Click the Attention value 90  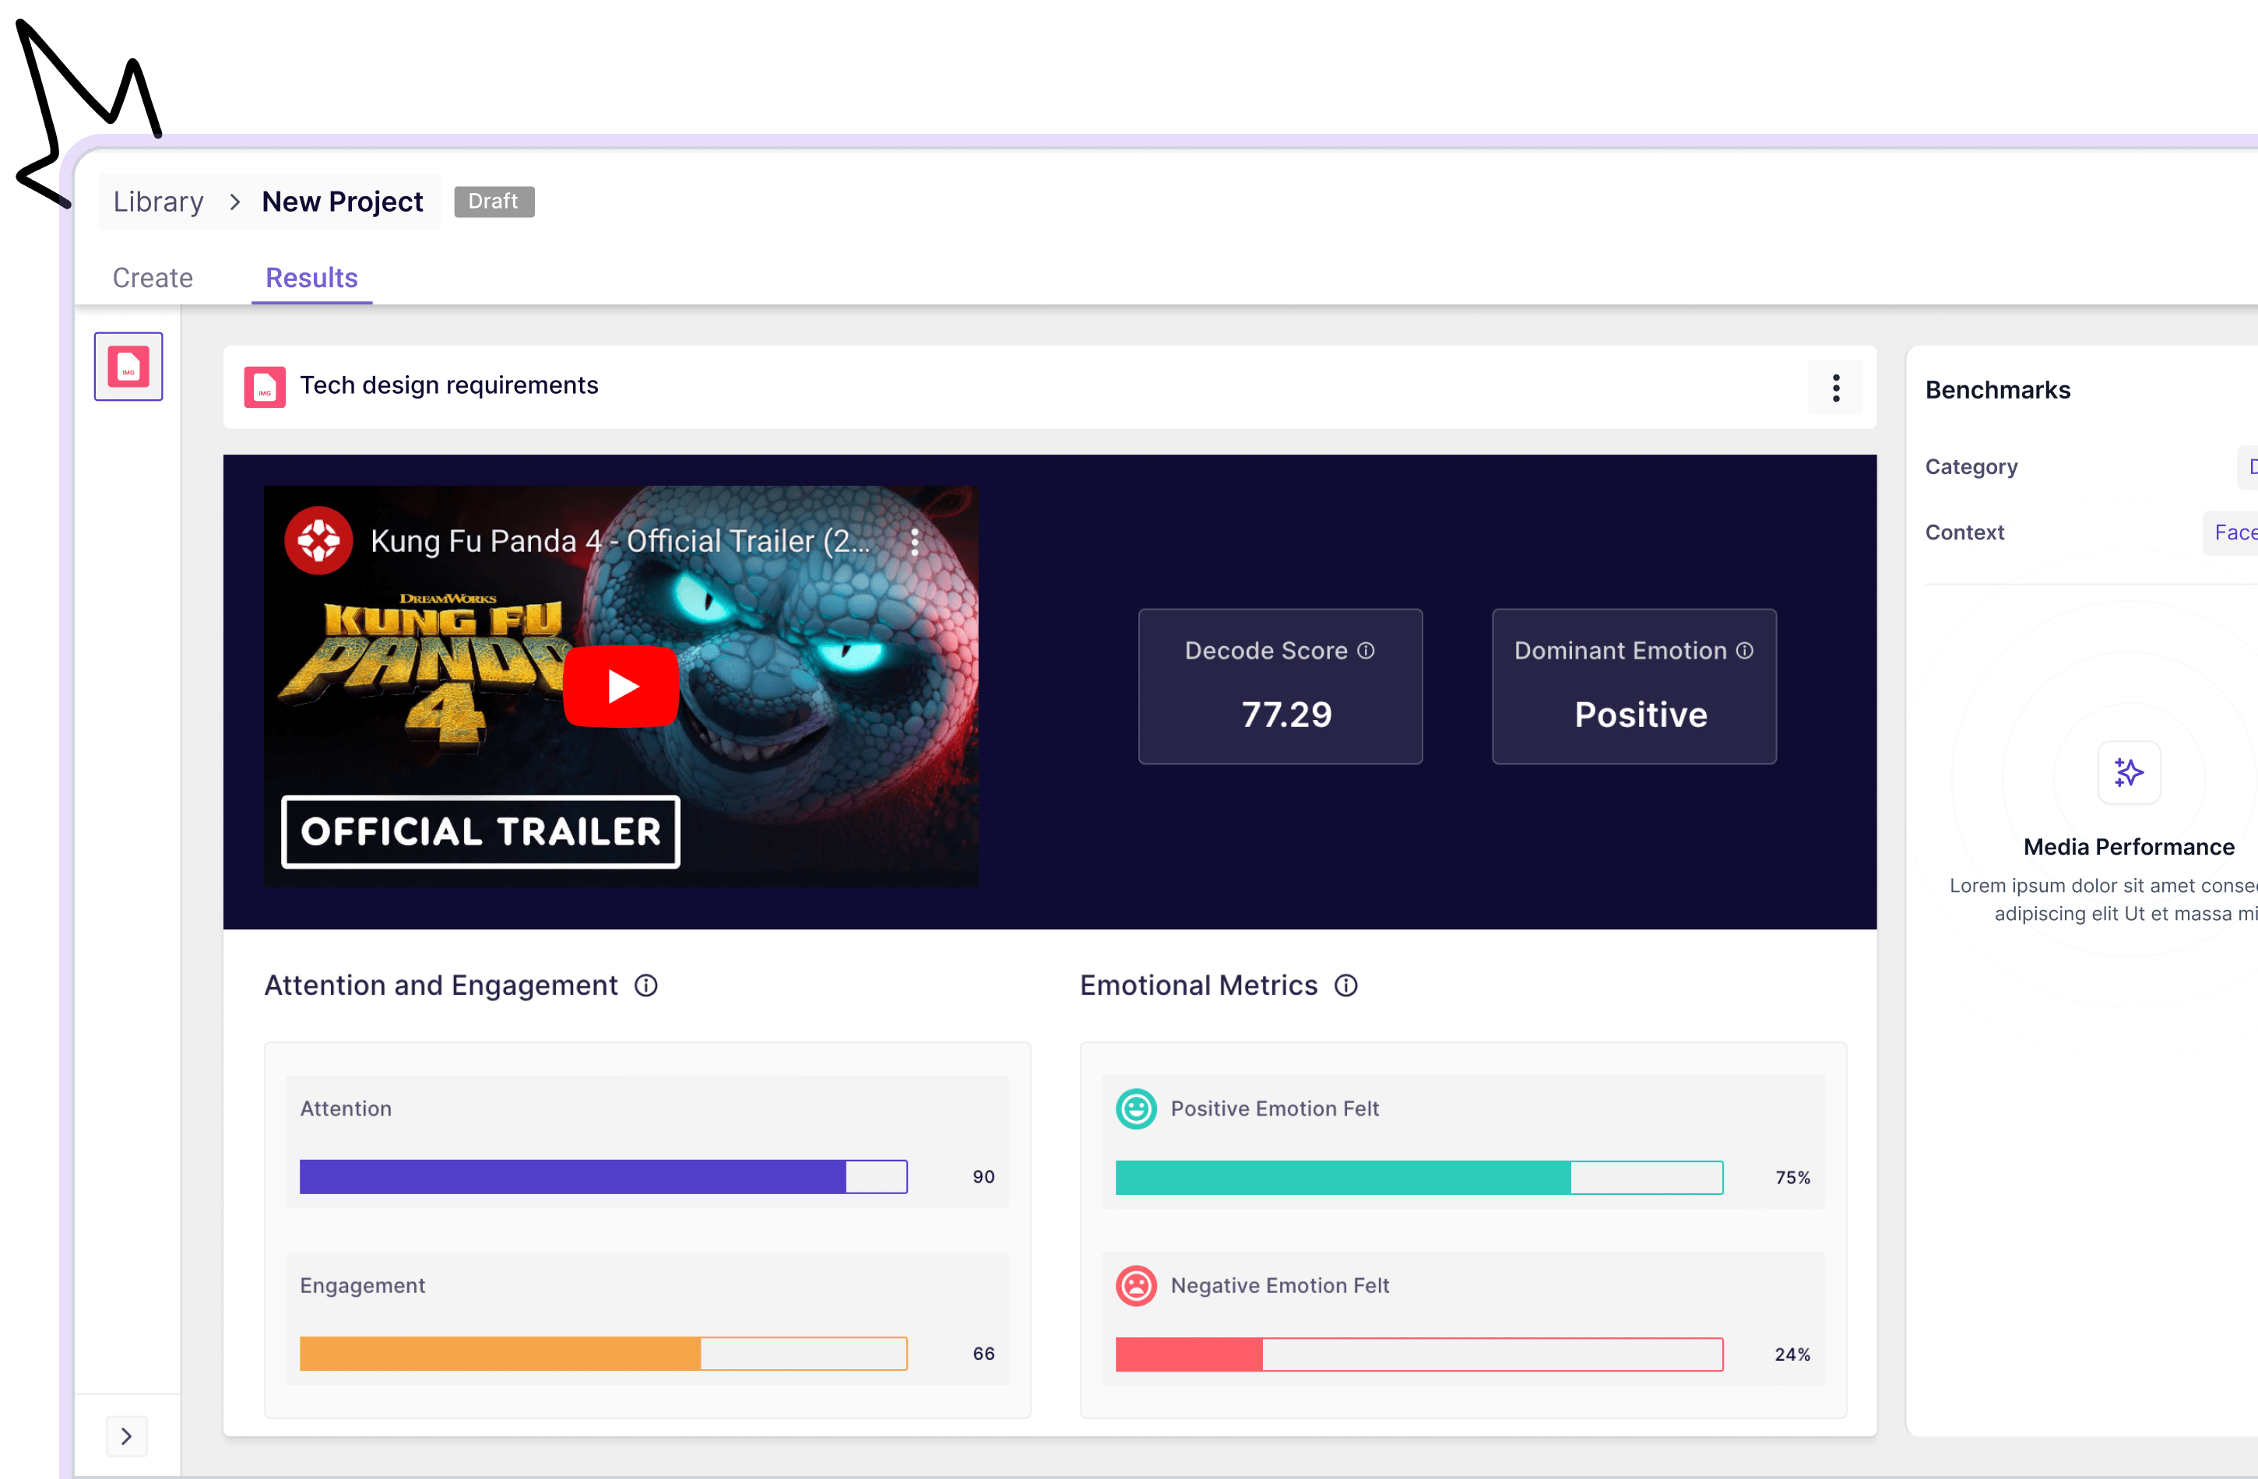[x=983, y=1176]
